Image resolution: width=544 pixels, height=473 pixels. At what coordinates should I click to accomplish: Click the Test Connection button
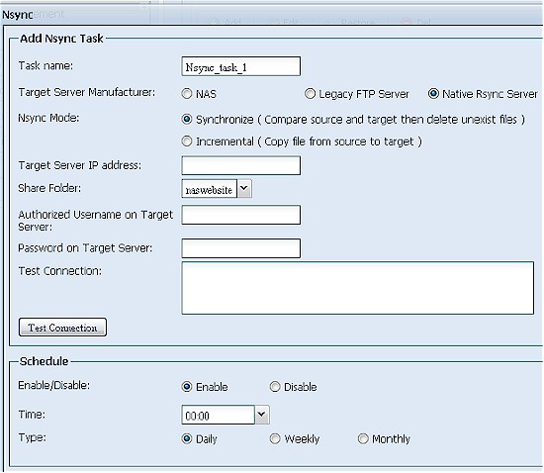click(x=62, y=328)
